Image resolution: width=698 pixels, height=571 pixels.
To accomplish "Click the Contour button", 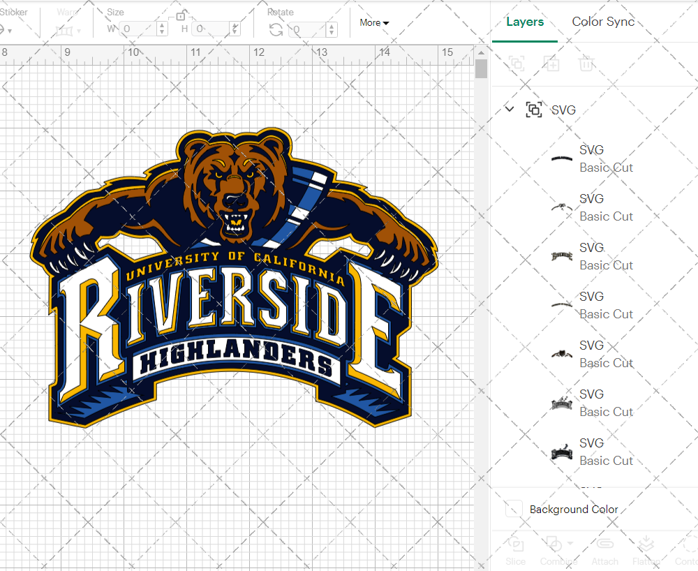I will click(688, 551).
